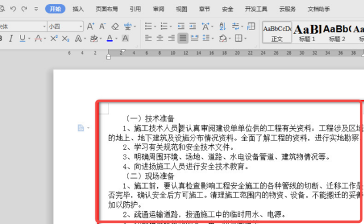Sort text with the A-Z icon
Image resolution: width=364 pixels, height=224 pixels.
pyautogui.click(x=223, y=26)
